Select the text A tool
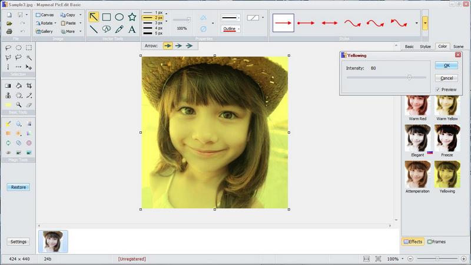The height and width of the screenshot is (265, 471). (x=132, y=29)
